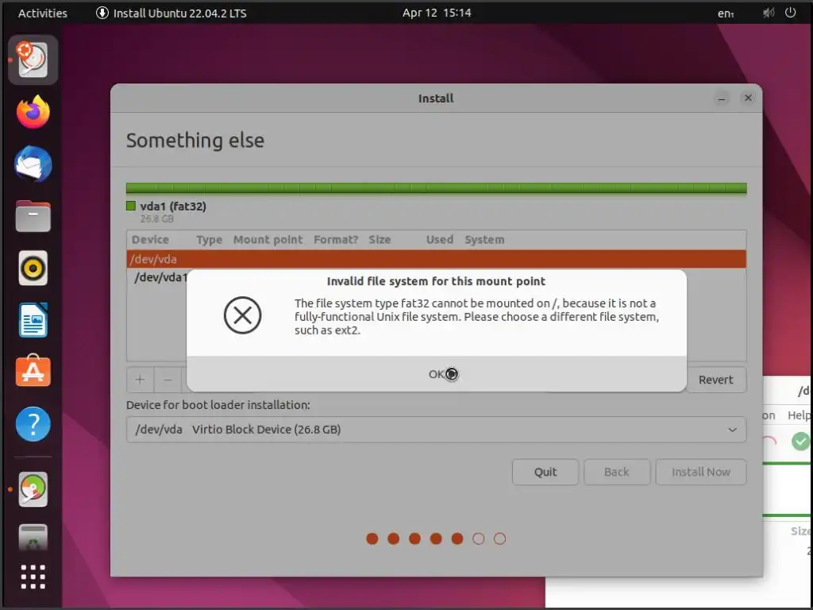Open the Help question mark icon
The height and width of the screenshot is (610, 813).
click(33, 424)
